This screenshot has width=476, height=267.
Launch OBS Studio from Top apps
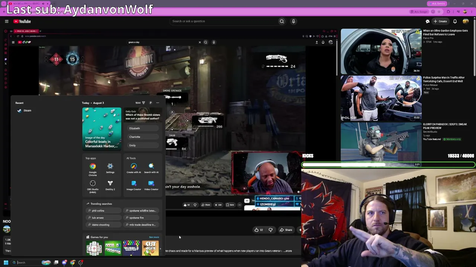tap(93, 187)
